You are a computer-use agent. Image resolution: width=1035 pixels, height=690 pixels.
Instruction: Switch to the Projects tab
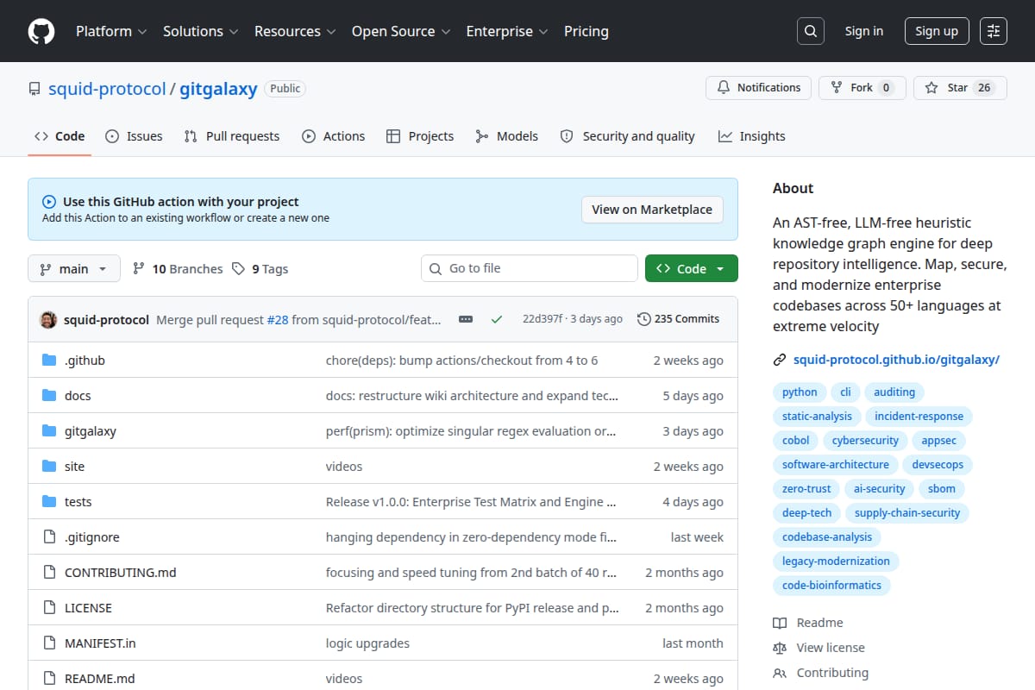(x=420, y=136)
